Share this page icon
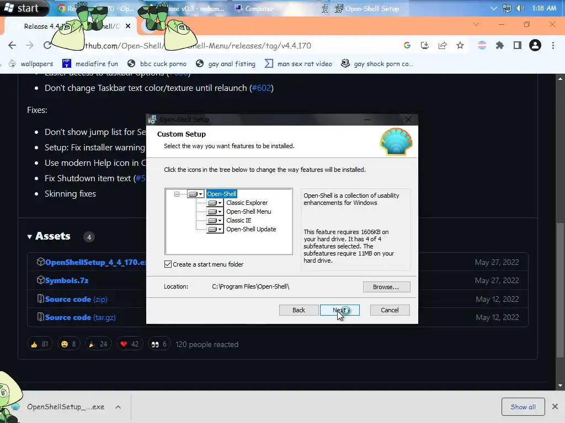 point(443,45)
